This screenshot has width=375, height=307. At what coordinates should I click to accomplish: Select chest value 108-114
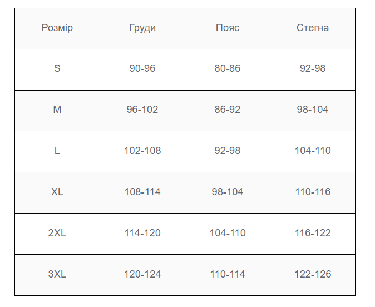click(x=142, y=192)
